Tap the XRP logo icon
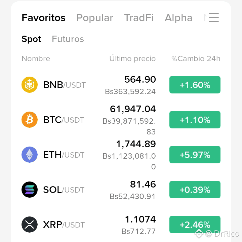Viewport: 242px width, 242px height. [x=30, y=225]
